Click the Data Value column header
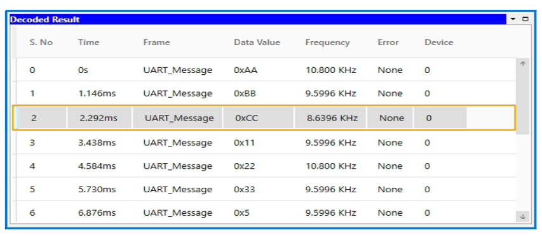The image size is (542, 236). click(x=257, y=43)
